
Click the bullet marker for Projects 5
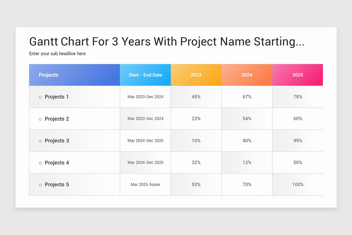pos(40,185)
